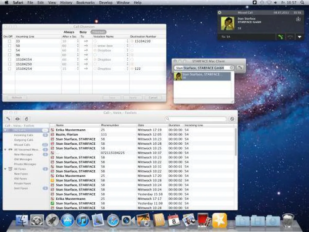
Task: Increase the After x Sec value for line 53
Action: click(77, 40)
